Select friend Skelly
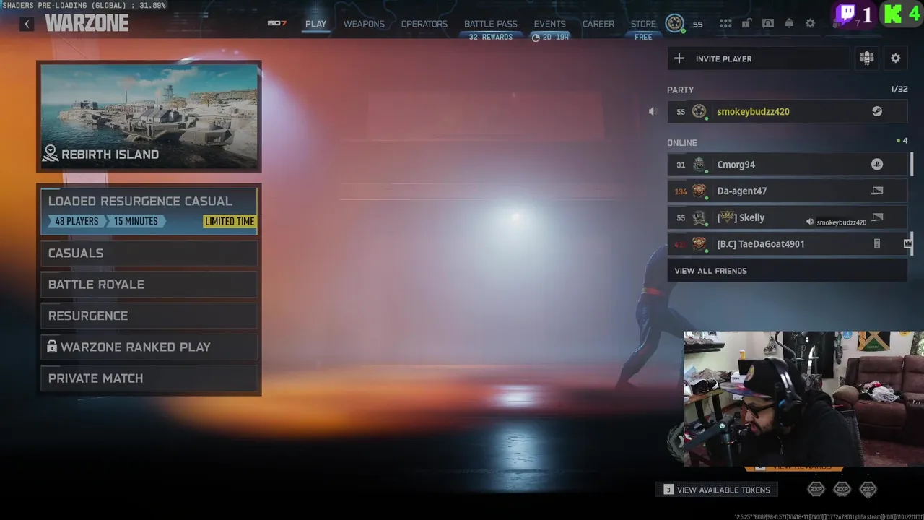Image resolution: width=924 pixels, height=520 pixels. 787,217
